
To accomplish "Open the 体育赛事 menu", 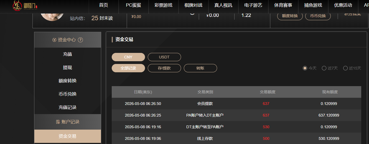I will (x=283, y=5).
